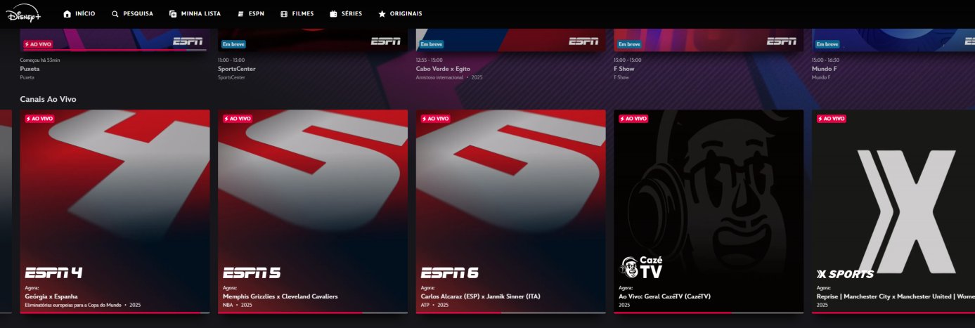Open the ESPN 6 live channel card

pyautogui.click(x=511, y=211)
